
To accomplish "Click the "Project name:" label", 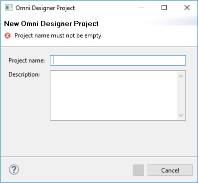I will pos(26,60).
